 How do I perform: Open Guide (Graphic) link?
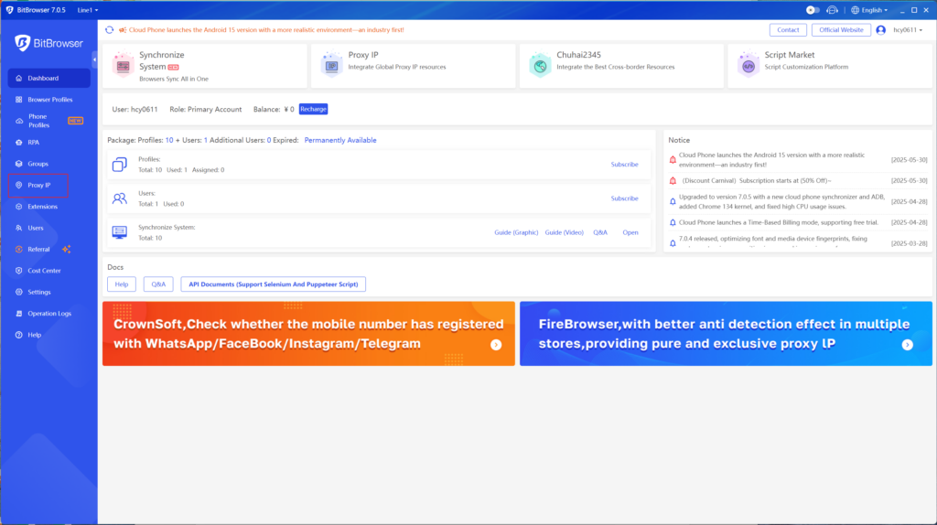coord(516,232)
